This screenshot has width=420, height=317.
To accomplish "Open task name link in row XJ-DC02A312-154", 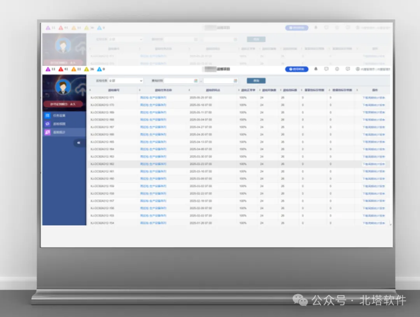I will coord(153,223).
